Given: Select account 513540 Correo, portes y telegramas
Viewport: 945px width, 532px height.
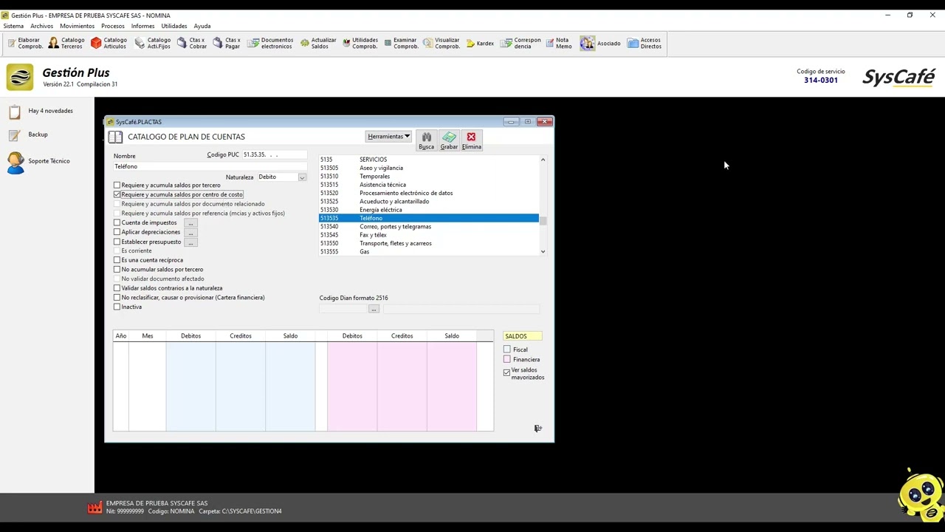Looking at the screenshot, I should click(x=428, y=227).
